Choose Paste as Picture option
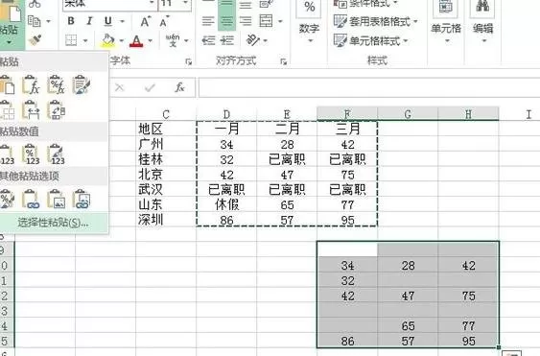Image resolution: width=540 pixels, height=356 pixels. click(57, 199)
